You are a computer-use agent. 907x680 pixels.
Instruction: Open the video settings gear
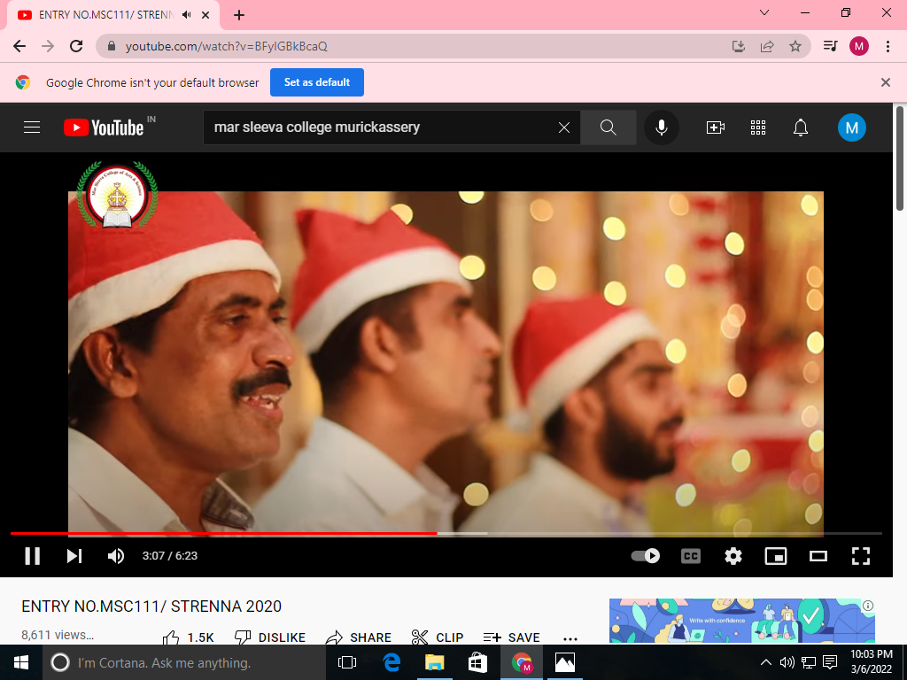pos(733,556)
